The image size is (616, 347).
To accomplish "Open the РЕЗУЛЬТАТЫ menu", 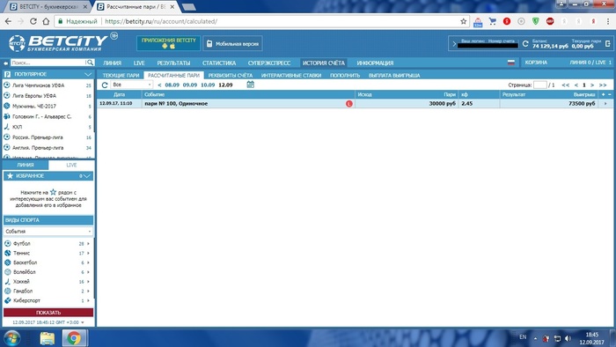I will pyautogui.click(x=173, y=63).
